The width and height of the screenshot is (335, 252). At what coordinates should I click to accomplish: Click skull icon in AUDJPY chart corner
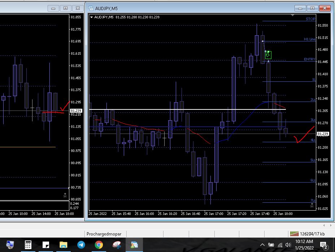pos(312,205)
